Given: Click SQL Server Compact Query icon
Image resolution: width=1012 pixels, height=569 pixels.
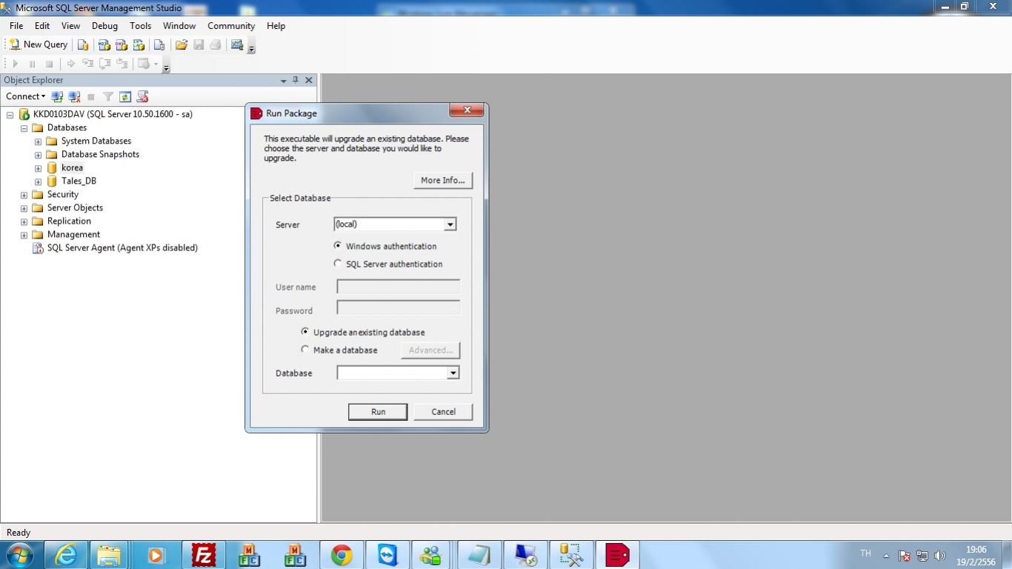Looking at the screenshot, I should pos(159,45).
